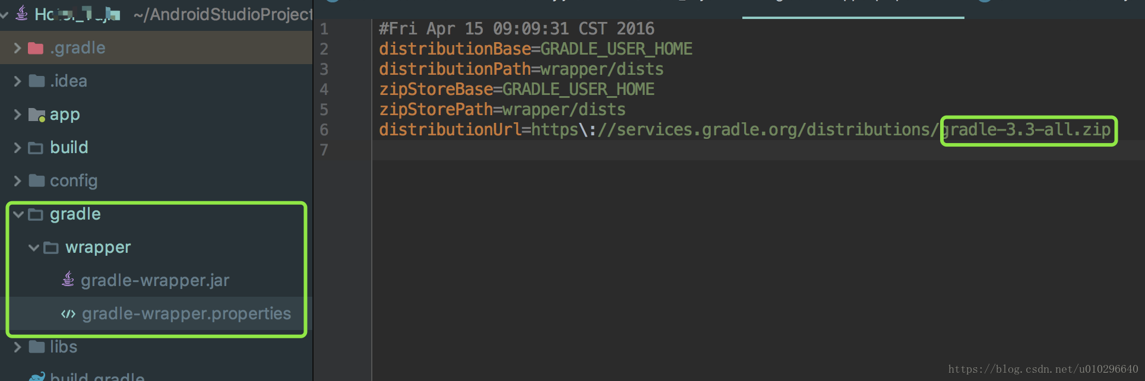Click the app module folder icon
1145x381 pixels.
tap(37, 115)
